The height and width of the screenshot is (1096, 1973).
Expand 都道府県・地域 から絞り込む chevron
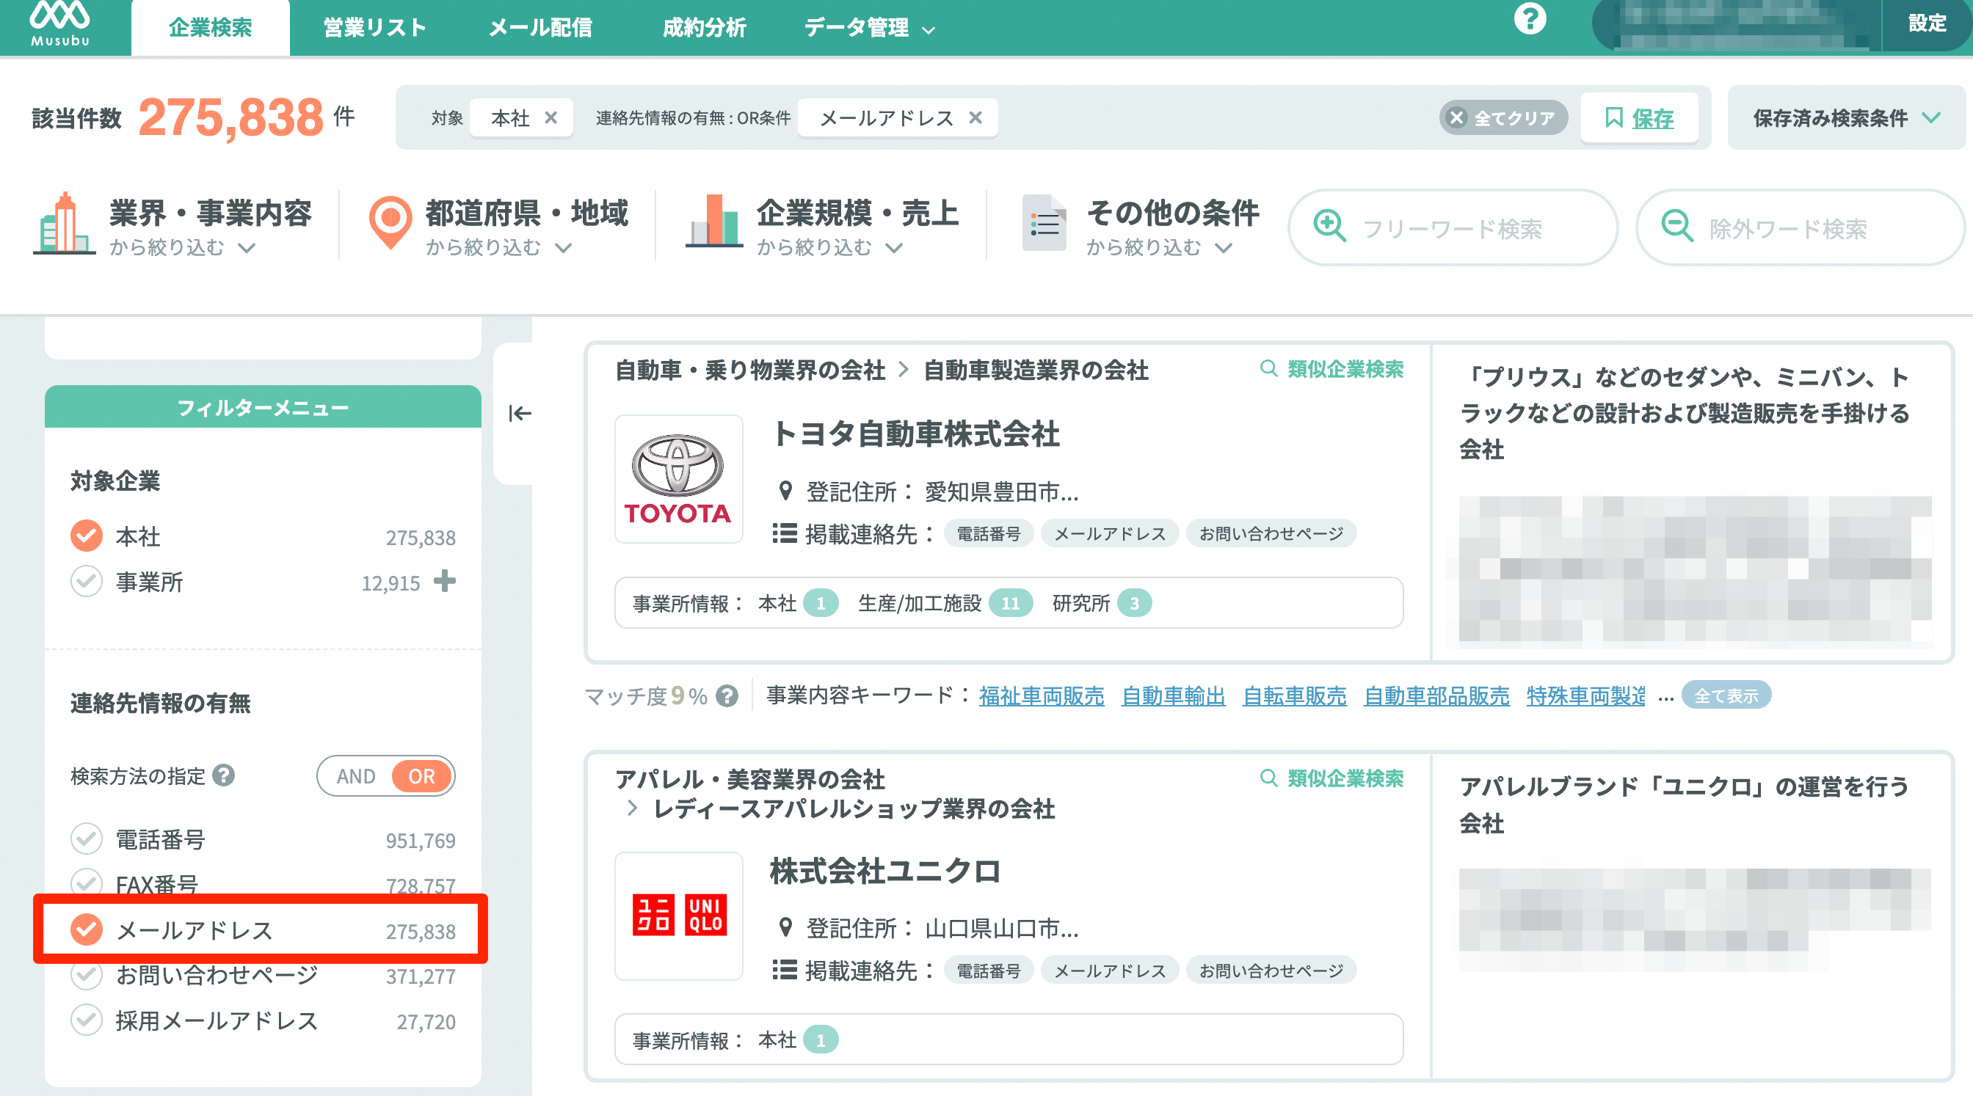564,248
